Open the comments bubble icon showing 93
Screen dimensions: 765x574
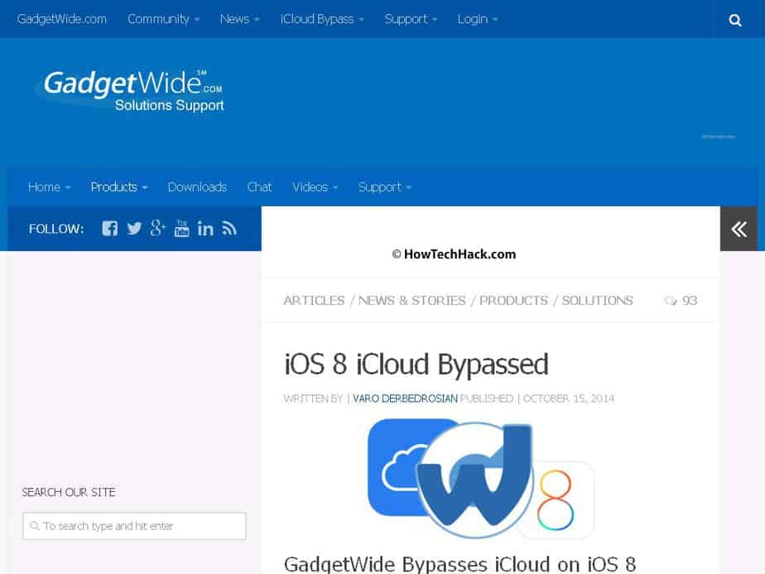coord(671,301)
